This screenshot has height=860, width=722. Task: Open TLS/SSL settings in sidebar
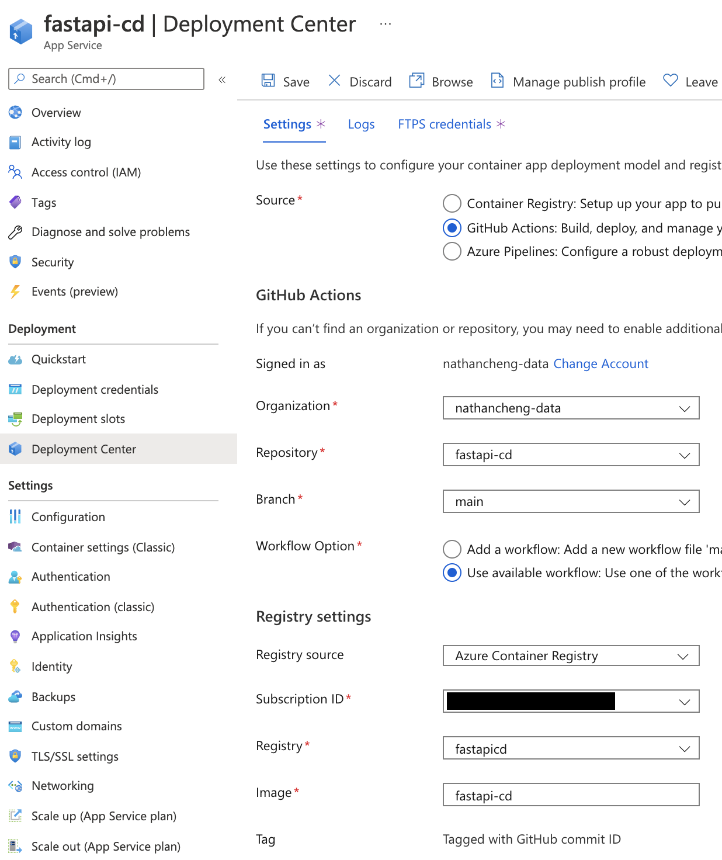(75, 757)
